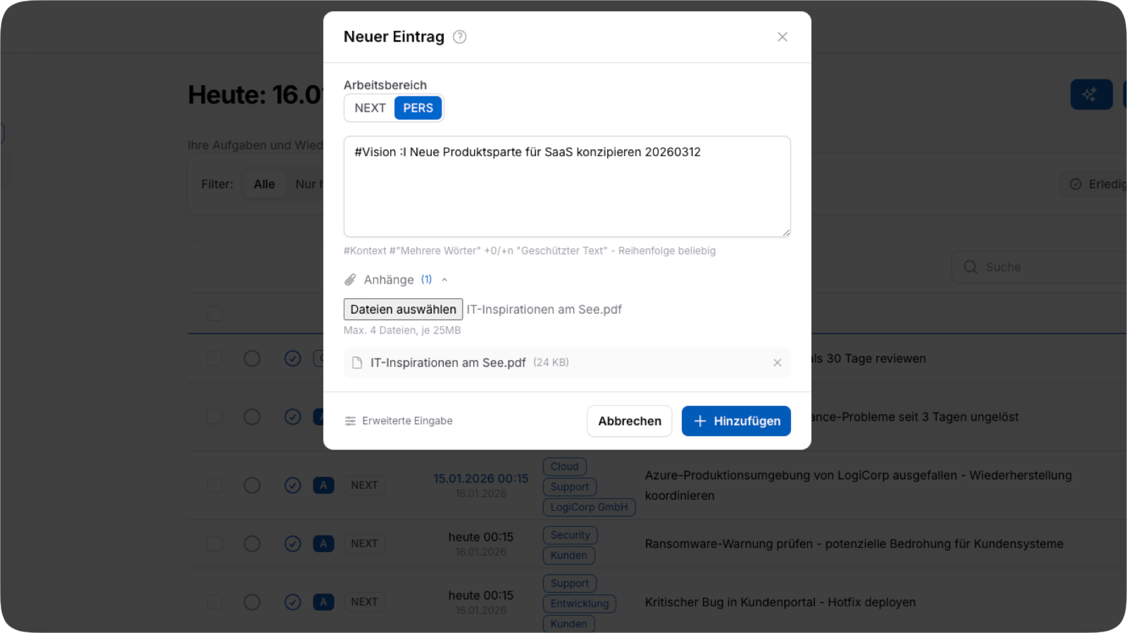Click inside the entry text area
The height and width of the screenshot is (633, 1127).
567,186
